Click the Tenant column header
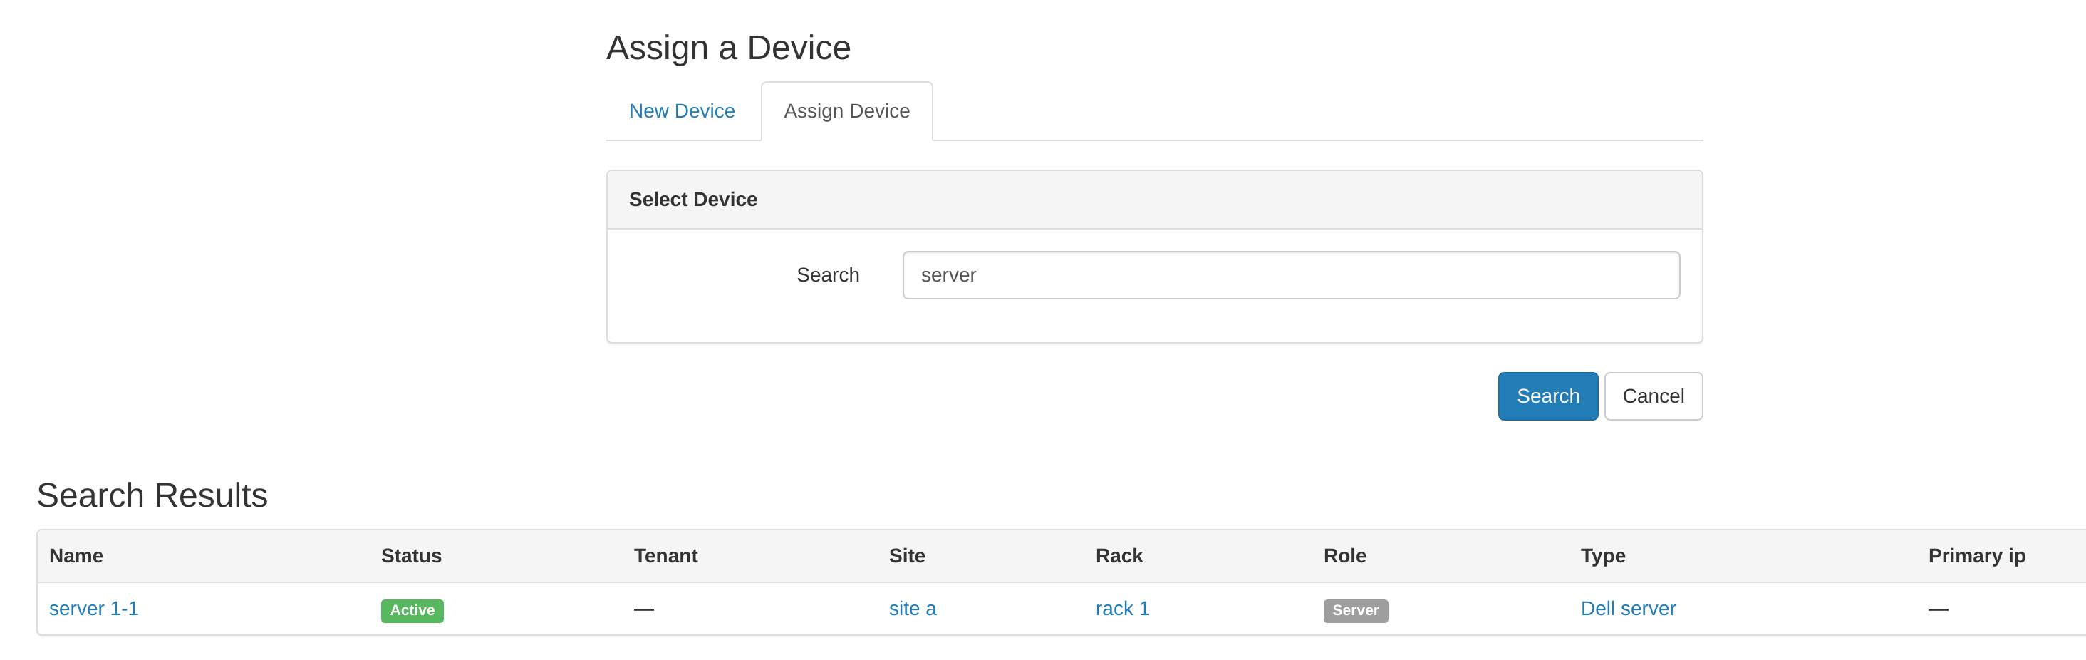Image resolution: width=2086 pixels, height=660 pixels. 665,555
